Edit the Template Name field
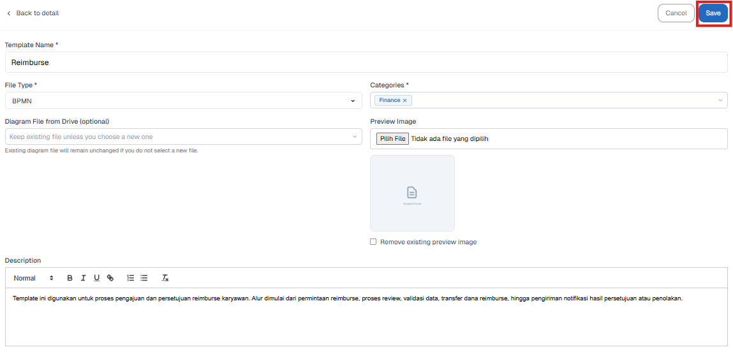Screen dimensions: 733x352 [x=366, y=62]
